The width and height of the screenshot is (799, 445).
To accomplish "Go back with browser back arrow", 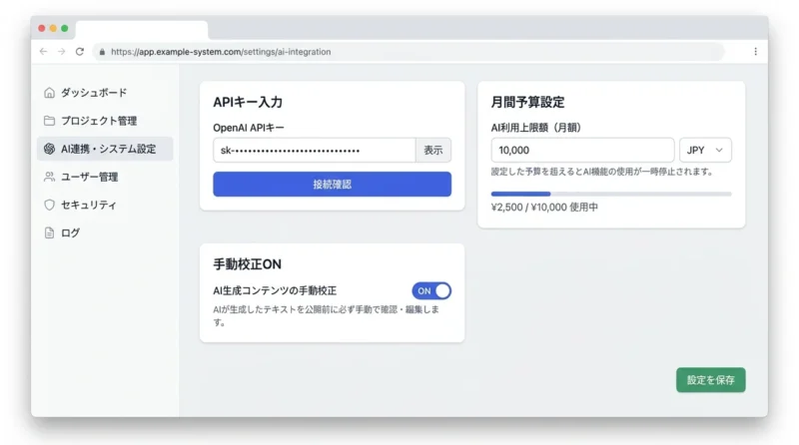I will pyautogui.click(x=43, y=52).
